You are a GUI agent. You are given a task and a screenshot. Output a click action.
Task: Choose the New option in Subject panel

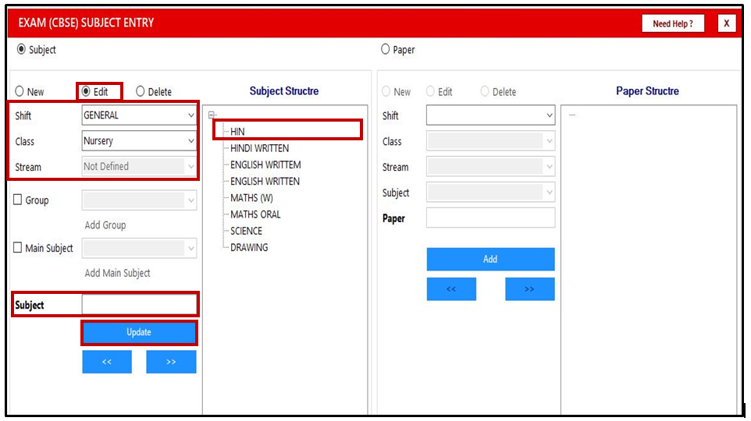click(x=20, y=91)
